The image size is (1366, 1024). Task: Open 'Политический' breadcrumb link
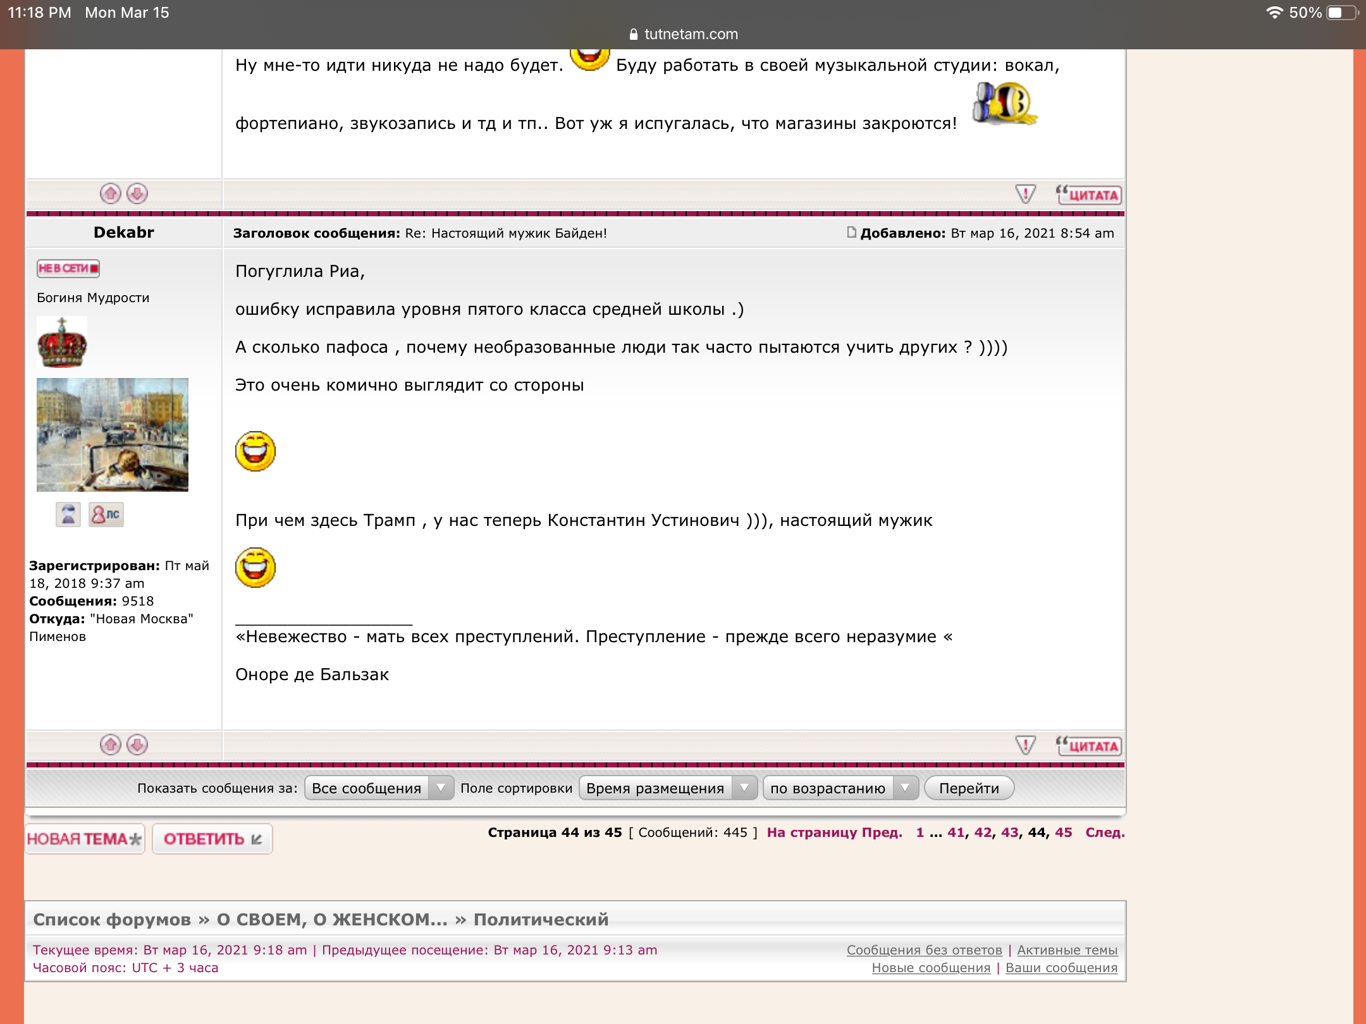pyautogui.click(x=541, y=920)
